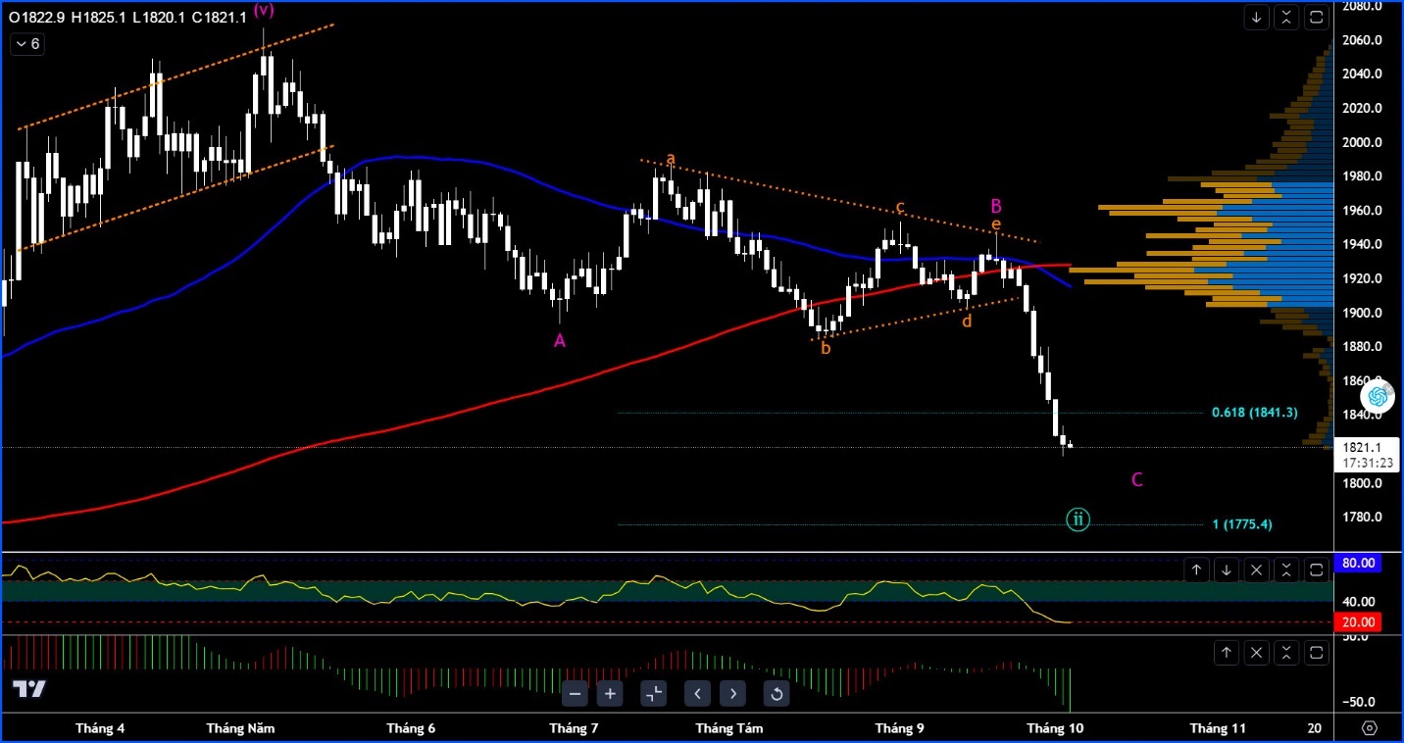
Task: Click the blue 80.00 RSI level label
Action: click(1358, 564)
